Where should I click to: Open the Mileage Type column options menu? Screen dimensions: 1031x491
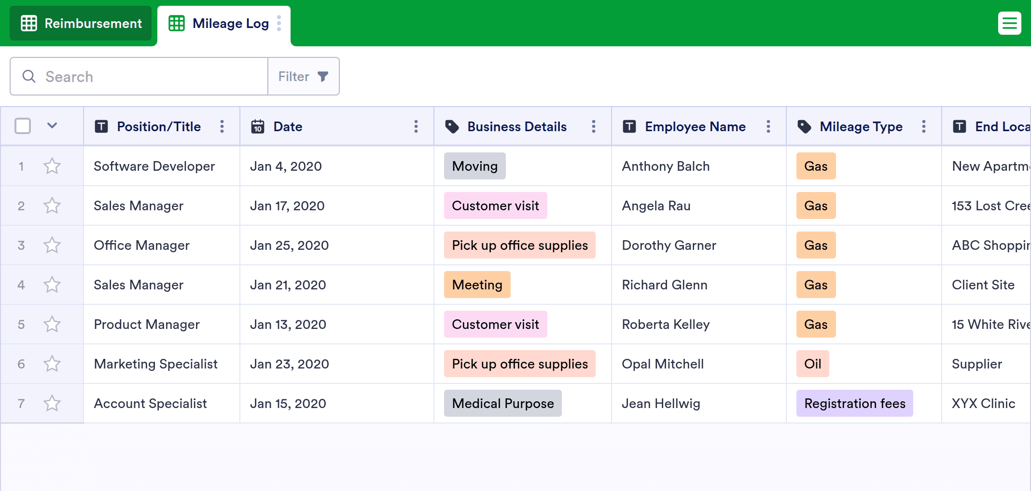[x=923, y=126]
